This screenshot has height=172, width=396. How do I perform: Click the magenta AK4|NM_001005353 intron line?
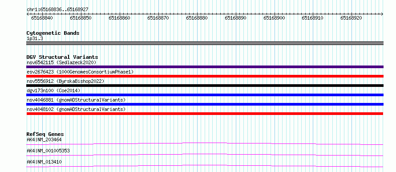[x=205, y=155]
